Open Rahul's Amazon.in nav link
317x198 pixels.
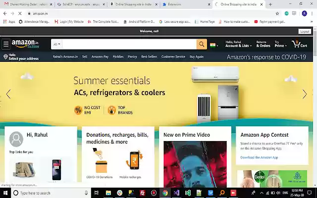(x=65, y=57)
